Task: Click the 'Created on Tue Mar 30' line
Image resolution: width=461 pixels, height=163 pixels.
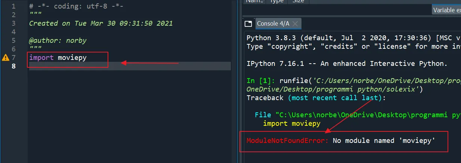Action: coord(101,23)
